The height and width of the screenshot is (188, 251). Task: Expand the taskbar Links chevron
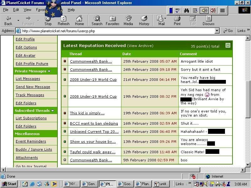190,183
